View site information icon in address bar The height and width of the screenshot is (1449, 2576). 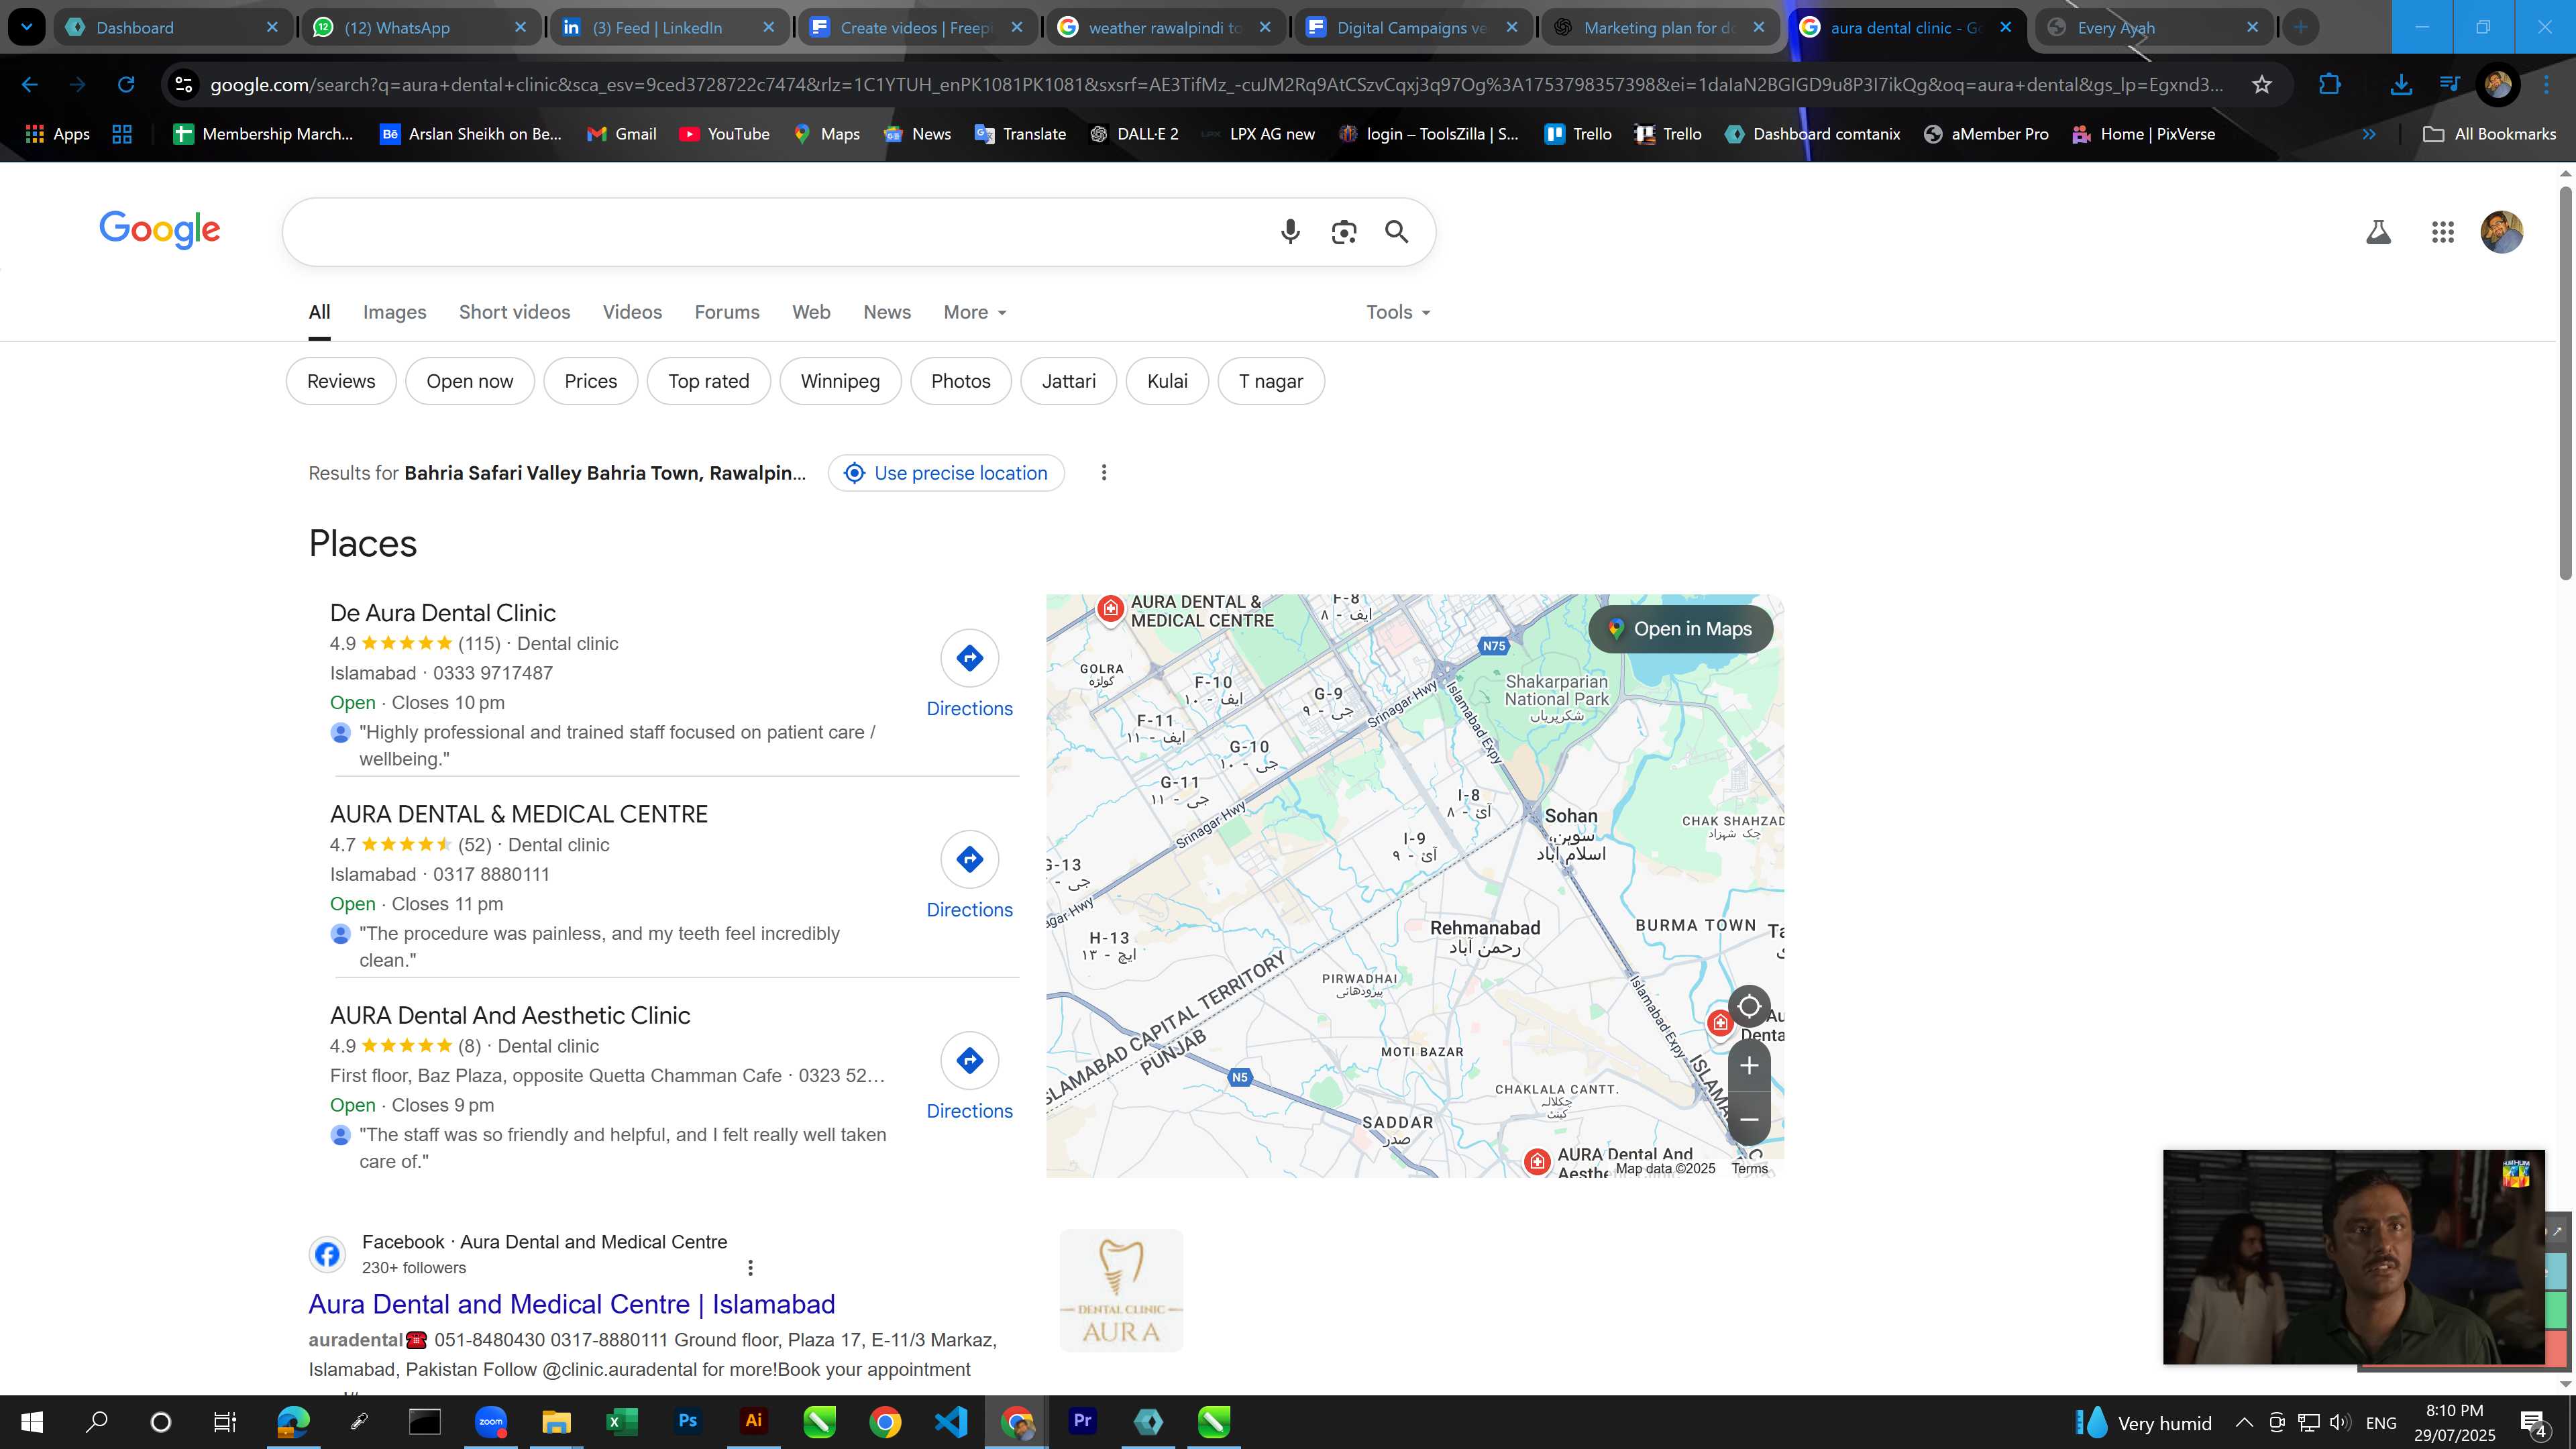(x=184, y=85)
